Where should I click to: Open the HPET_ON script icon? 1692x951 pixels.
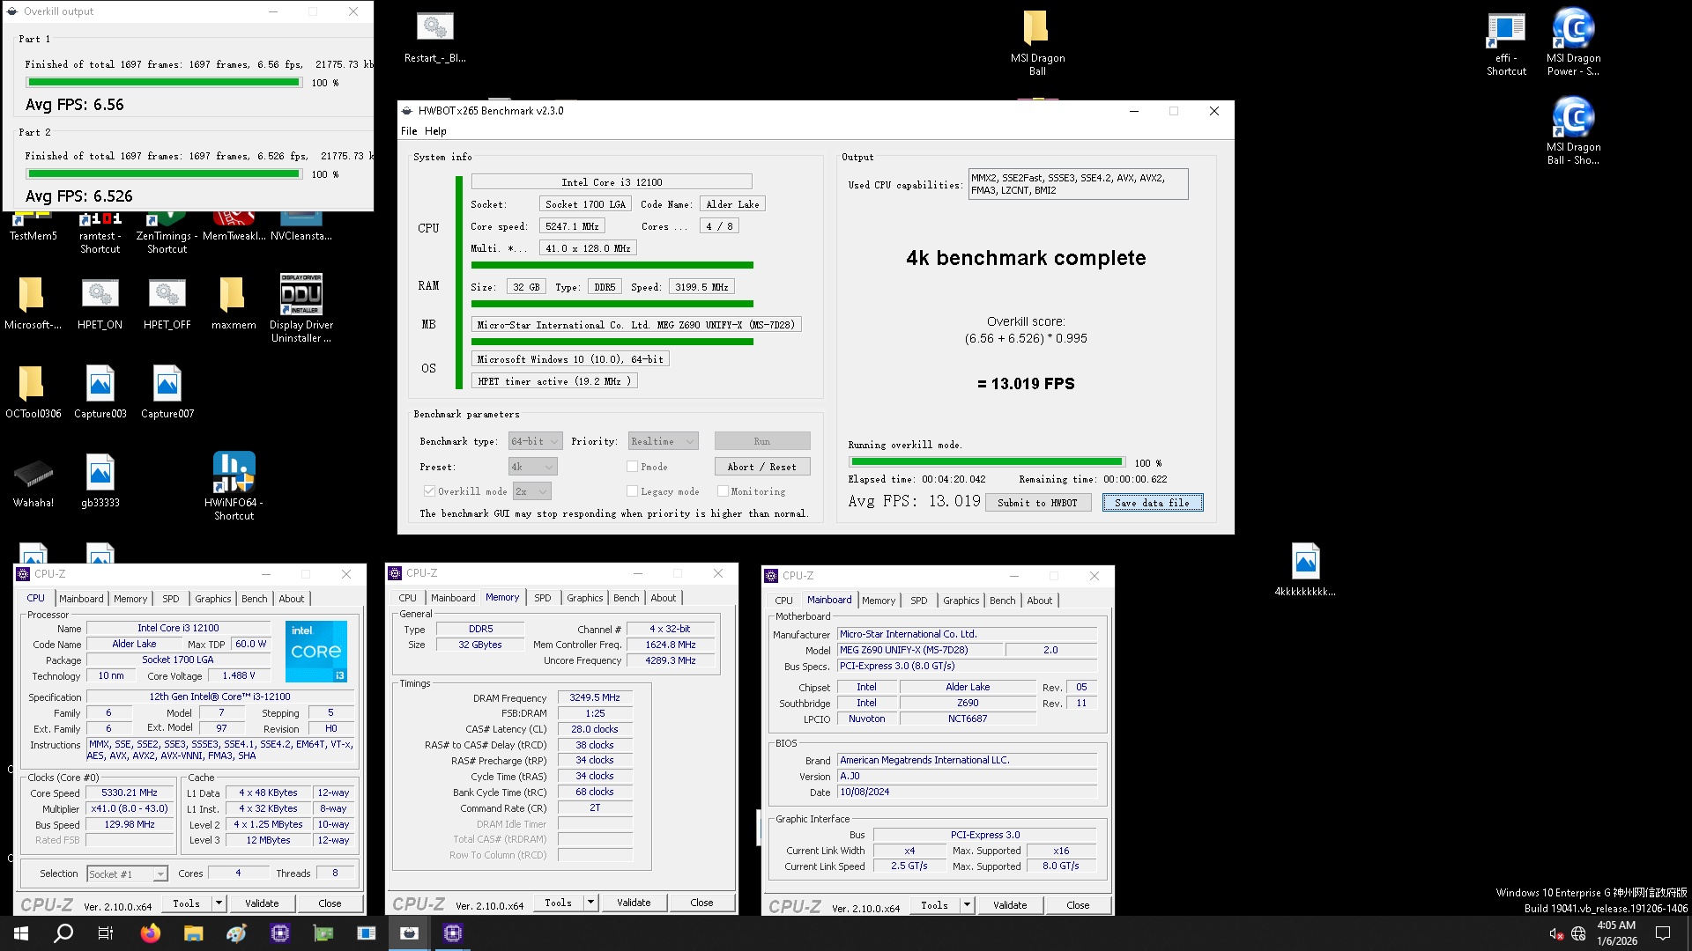pyautogui.click(x=100, y=303)
